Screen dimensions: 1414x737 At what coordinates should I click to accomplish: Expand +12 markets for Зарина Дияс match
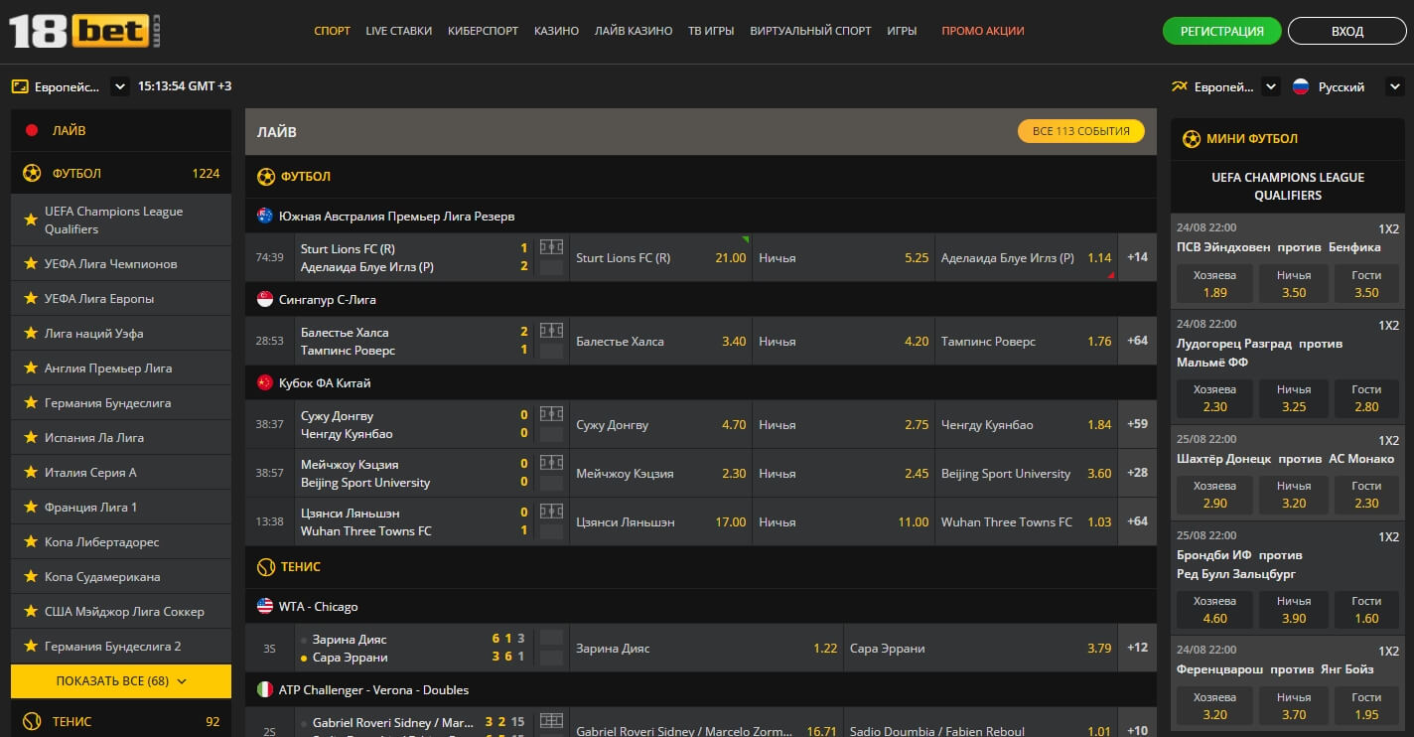pyautogui.click(x=1138, y=648)
